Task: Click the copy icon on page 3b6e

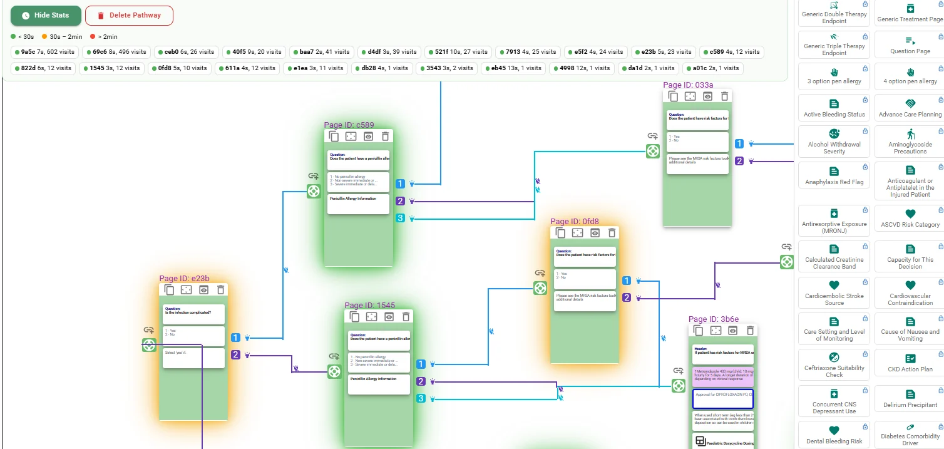Action: click(699, 330)
